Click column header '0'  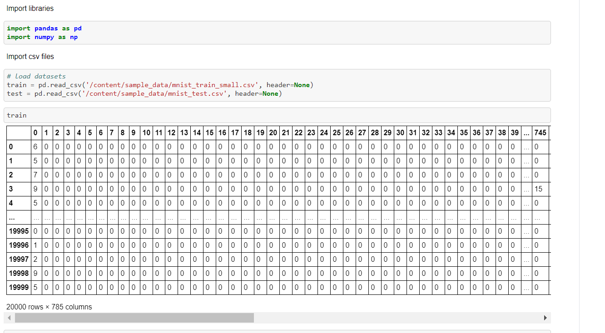(35, 133)
